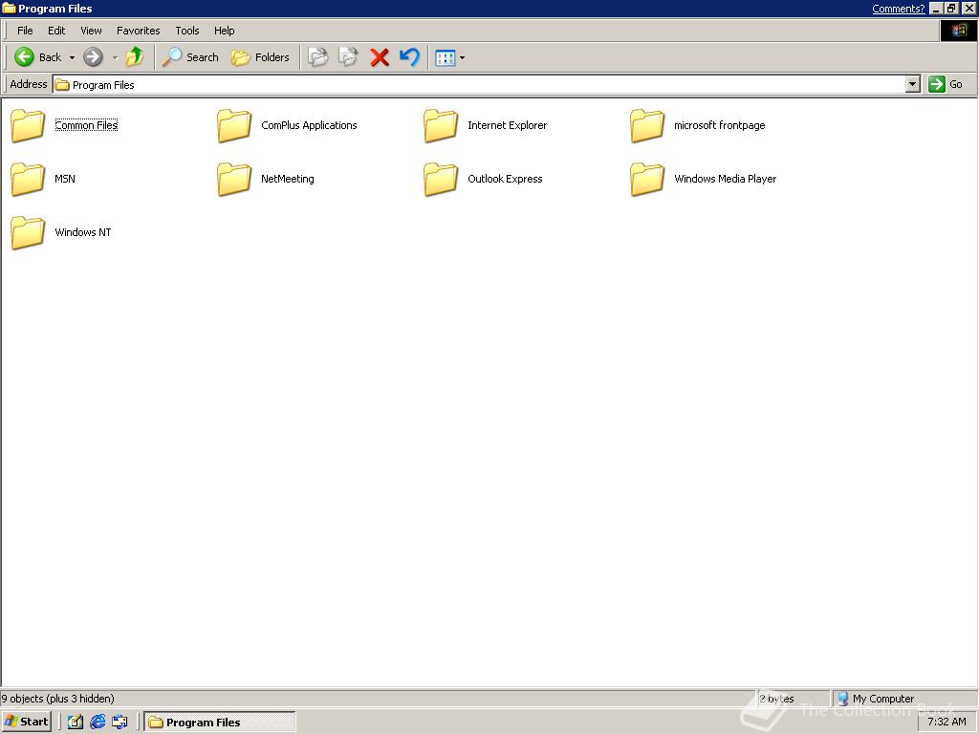This screenshot has width=979, height=734.
Task: Click the 9 objects status bar text
Action: pyautogui.click(x=57, y=699)
